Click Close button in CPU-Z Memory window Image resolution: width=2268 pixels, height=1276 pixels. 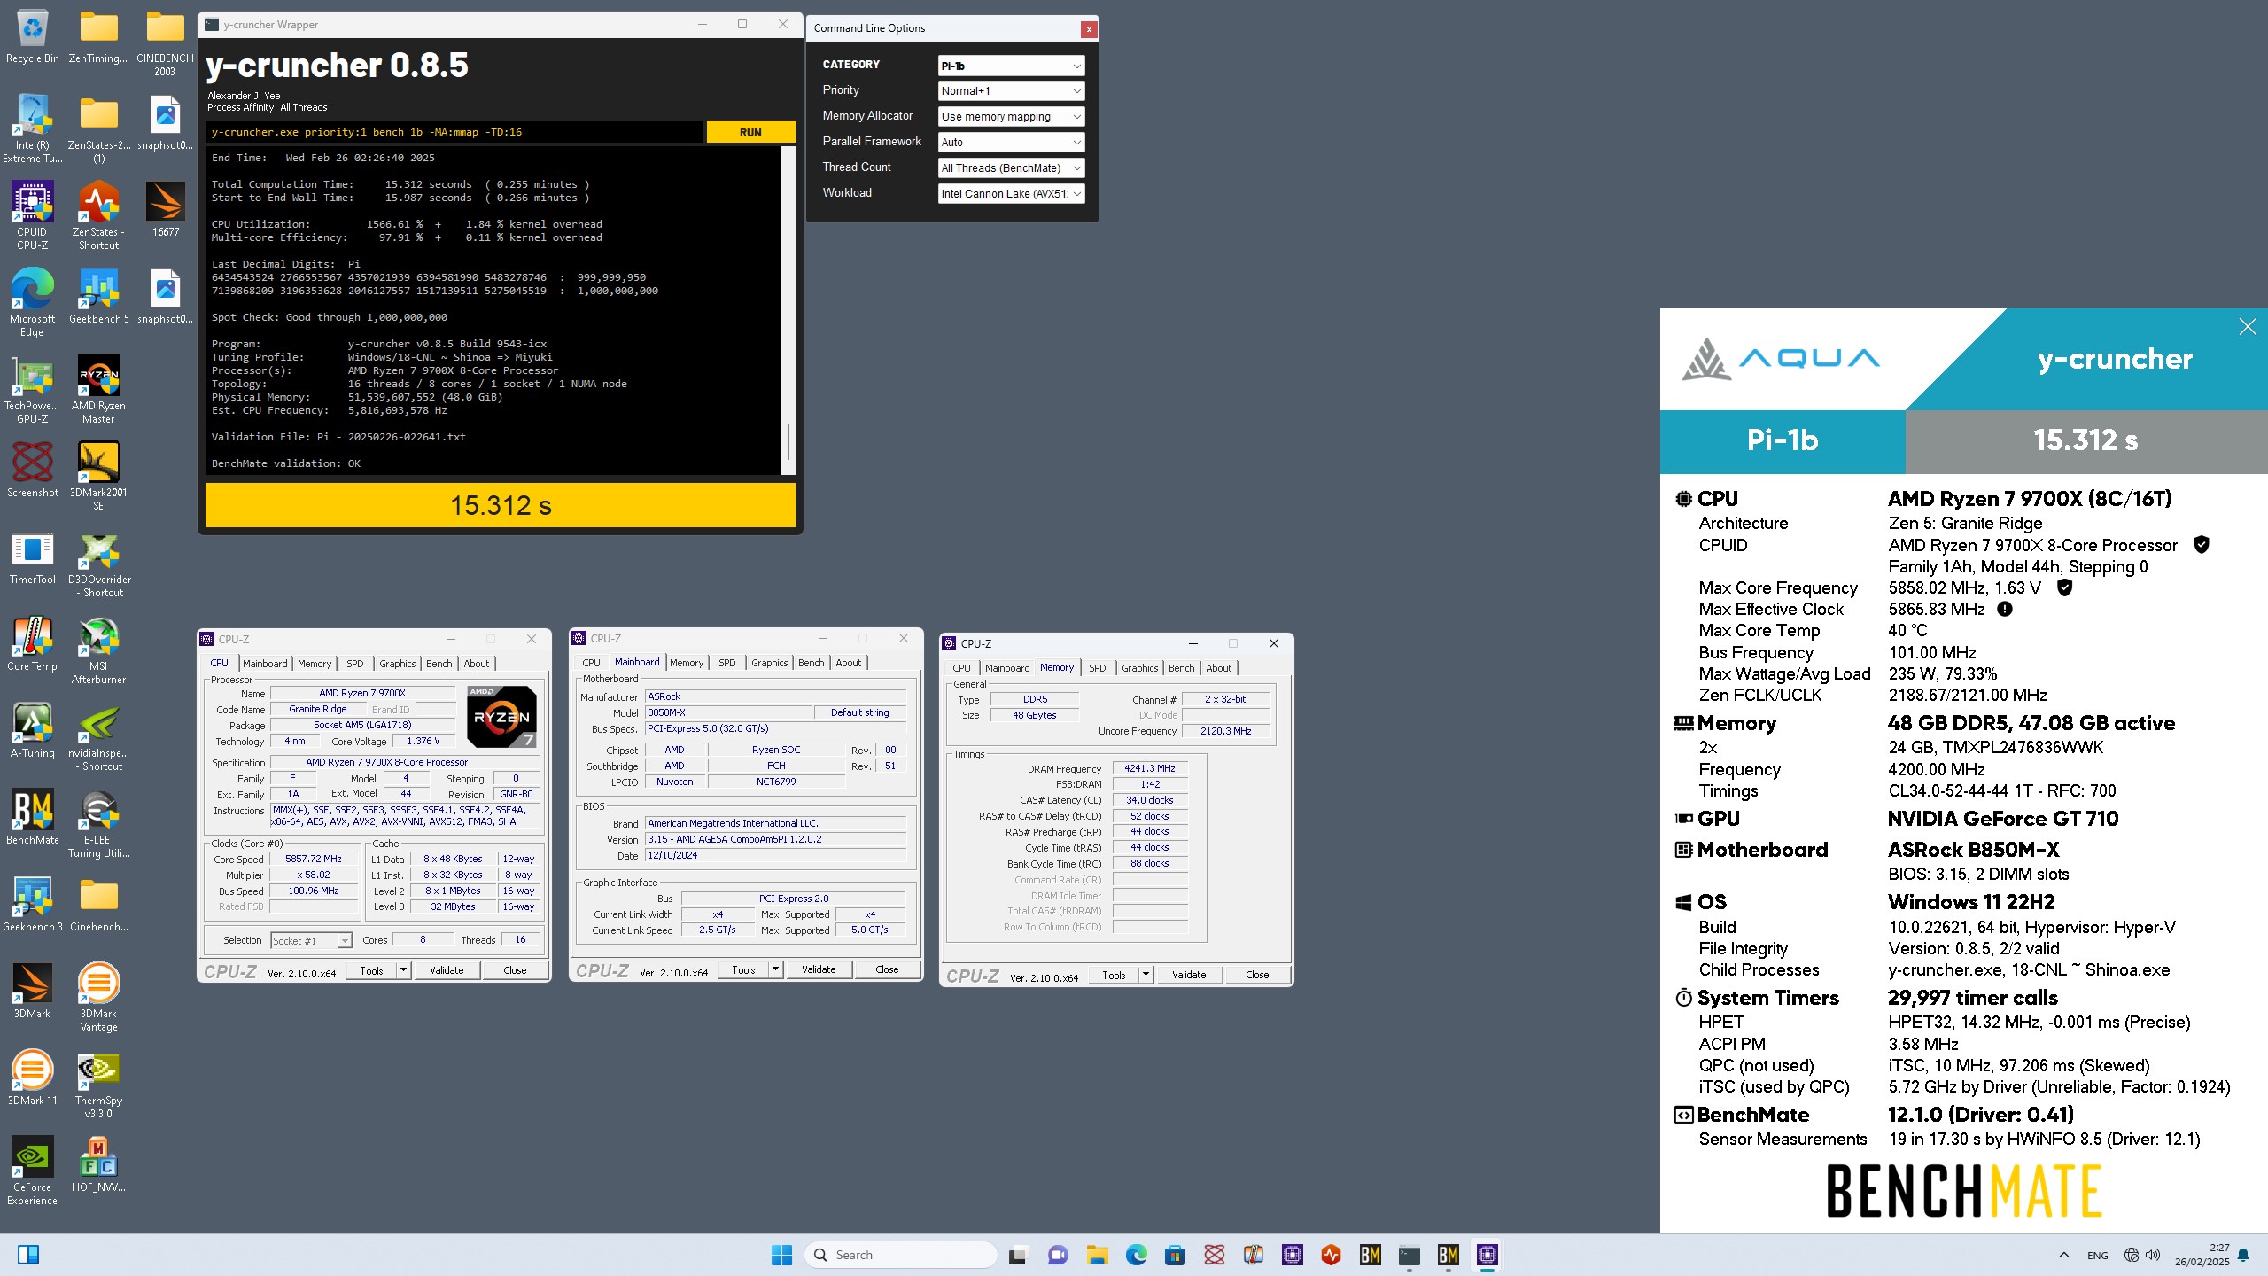tap(1257, 975)
